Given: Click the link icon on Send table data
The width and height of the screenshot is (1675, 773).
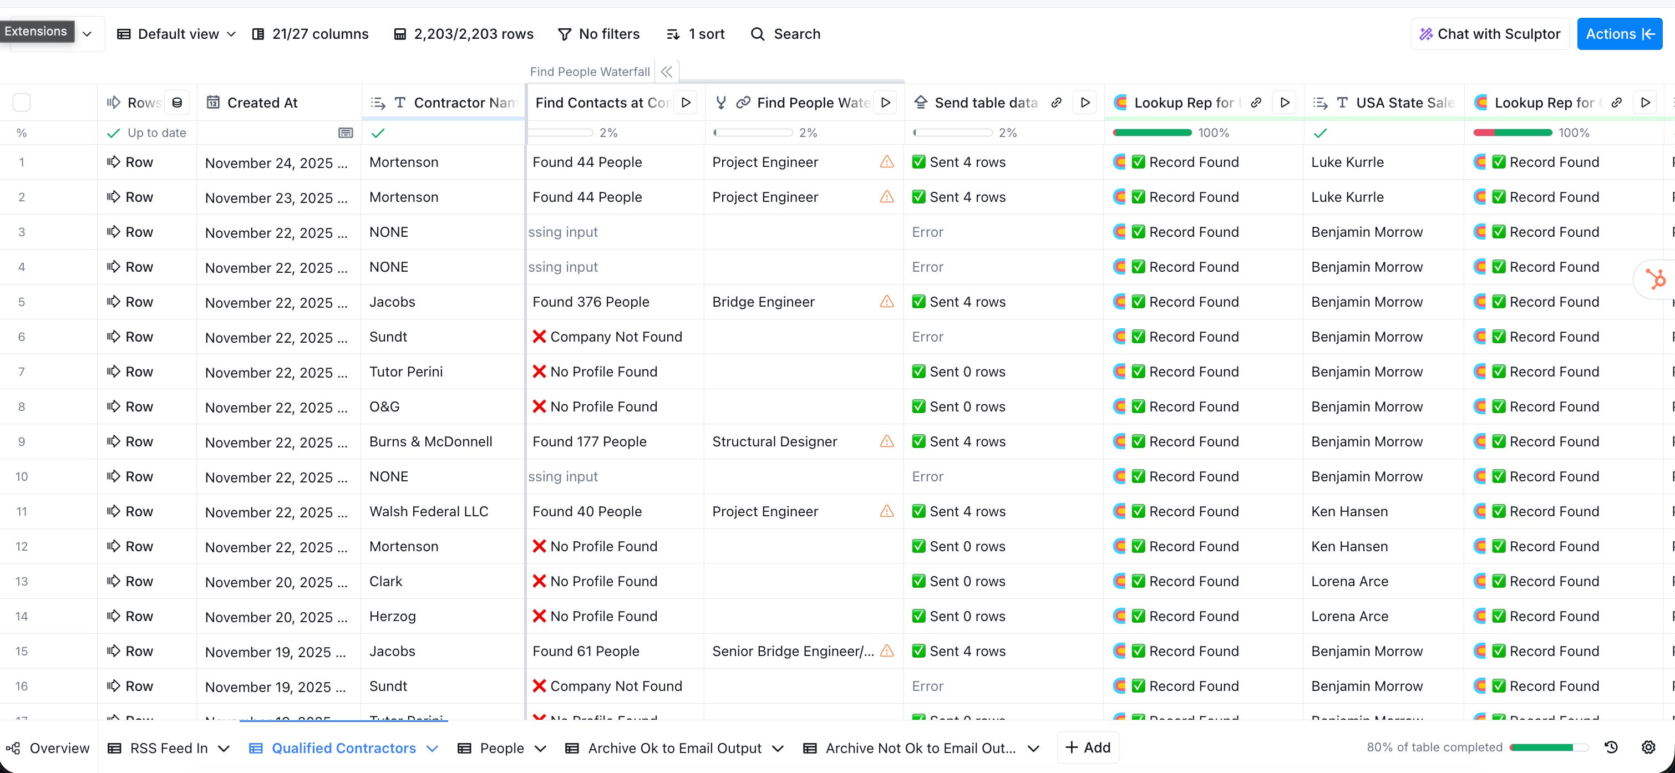Looking at the screenshot, I should point(1057,103).
